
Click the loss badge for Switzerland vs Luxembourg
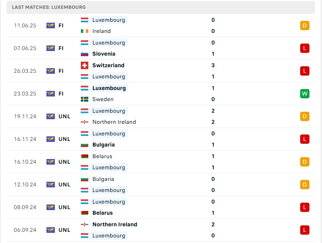point(304,71)
